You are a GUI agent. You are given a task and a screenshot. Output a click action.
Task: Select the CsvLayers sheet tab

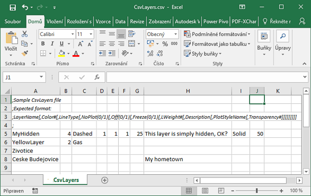click(x=65, y=180)
